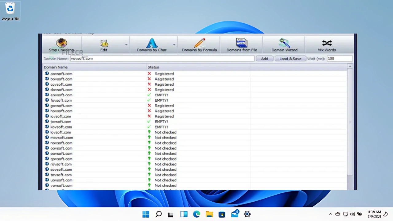Expand the Edit dropdown arrow
This screenshot has height=221, width=393.
pyautogui.click(x=126, y=45)
